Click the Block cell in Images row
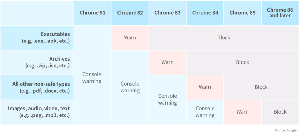The height and width of the screenshot is (137, 299). point(280,112)
